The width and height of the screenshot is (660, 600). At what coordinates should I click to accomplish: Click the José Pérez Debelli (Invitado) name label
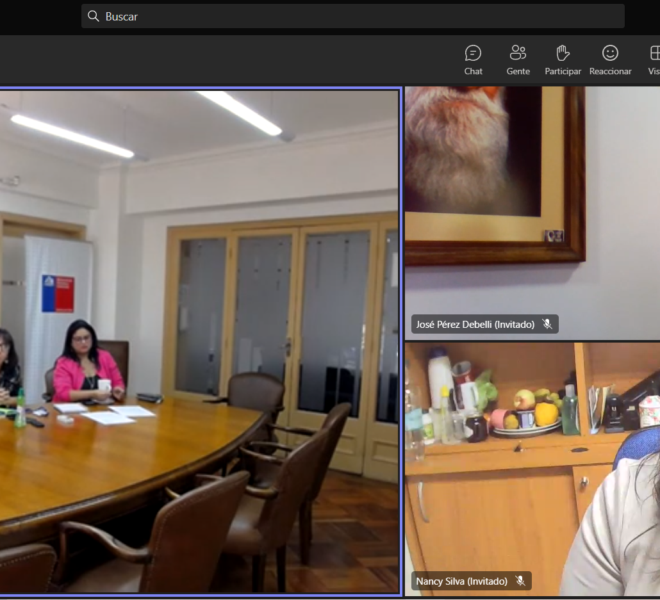(475, 325)
